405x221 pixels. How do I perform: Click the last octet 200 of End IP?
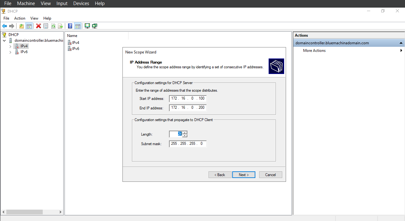coord(202,108)
